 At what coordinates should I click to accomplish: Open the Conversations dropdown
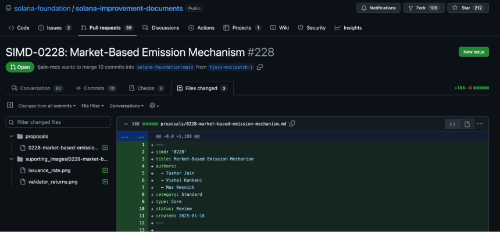127,106
